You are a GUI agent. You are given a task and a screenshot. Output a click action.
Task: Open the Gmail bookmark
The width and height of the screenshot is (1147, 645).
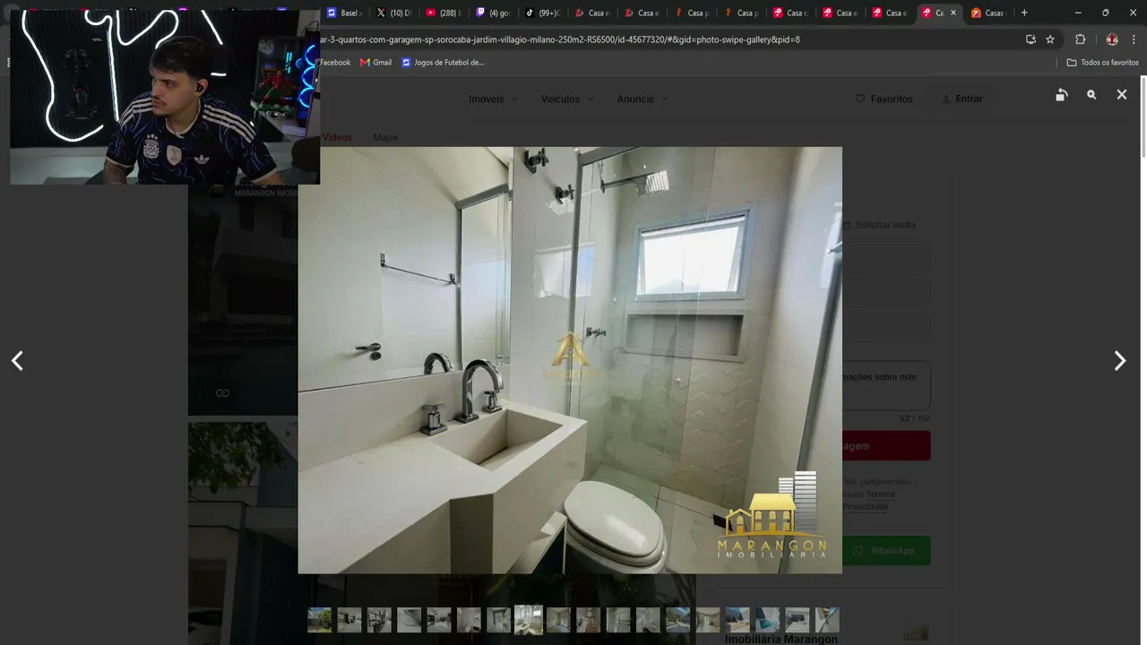[x=375, y=63]
